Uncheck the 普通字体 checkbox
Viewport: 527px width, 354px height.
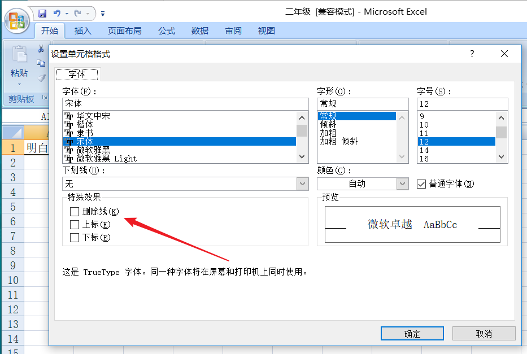click(421, 183)
